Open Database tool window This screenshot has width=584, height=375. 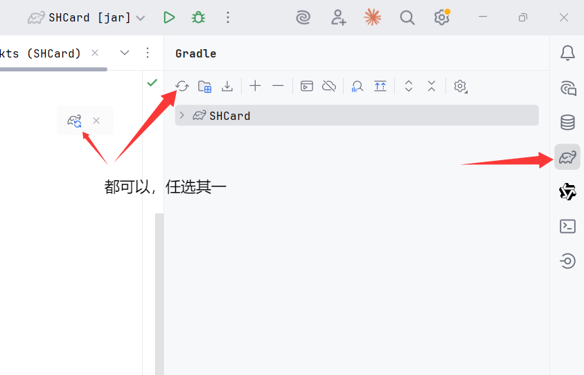tap(567, 122)
